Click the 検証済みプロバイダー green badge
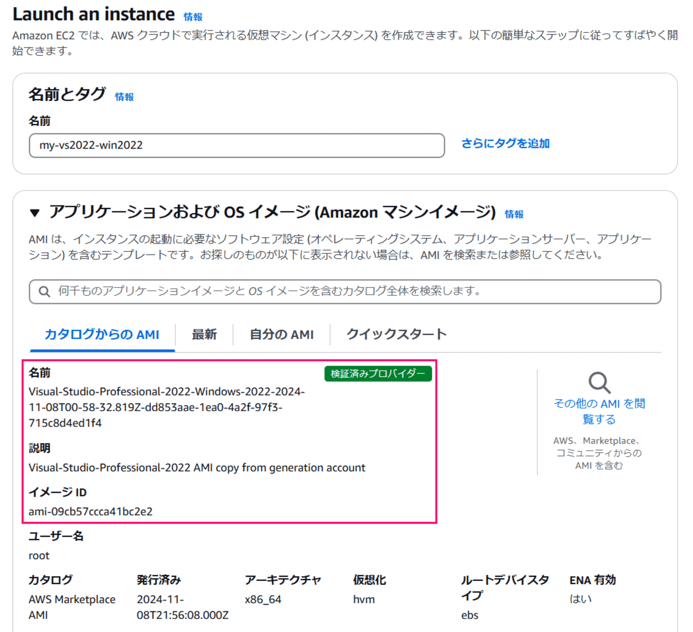Viewport: 693px width, 632px height. coord(378,374)
